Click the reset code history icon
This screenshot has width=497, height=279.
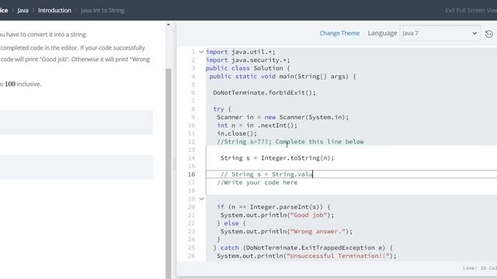[488, 33]
